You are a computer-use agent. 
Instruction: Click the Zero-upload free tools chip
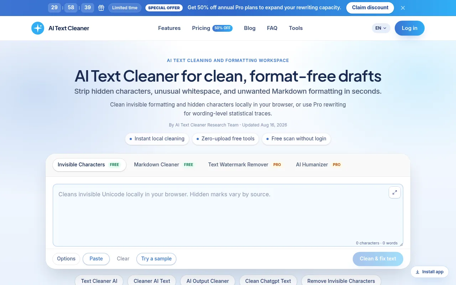[225, 139]
